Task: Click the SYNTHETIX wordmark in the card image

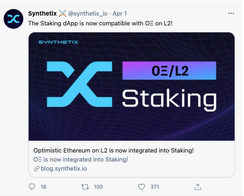Action: click(58, 42)
